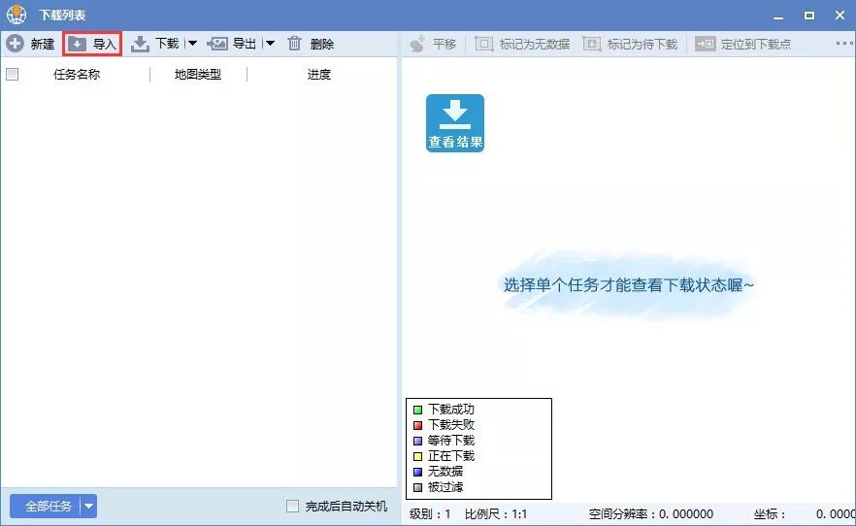Click the 被过滤 legend entry
This screenshot has height=526, width=856.
[x=438, y=487]
